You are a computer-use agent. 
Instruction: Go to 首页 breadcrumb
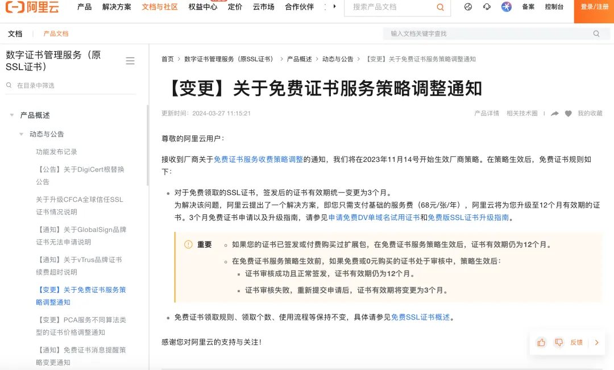click(168, 59)
